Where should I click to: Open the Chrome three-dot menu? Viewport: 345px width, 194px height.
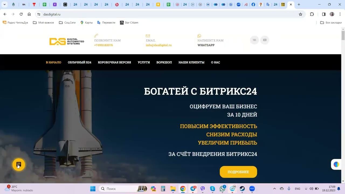pyautogui.click(x=340, y=14)
